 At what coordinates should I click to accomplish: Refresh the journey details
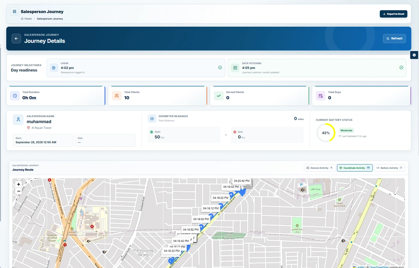click(394, 39)
